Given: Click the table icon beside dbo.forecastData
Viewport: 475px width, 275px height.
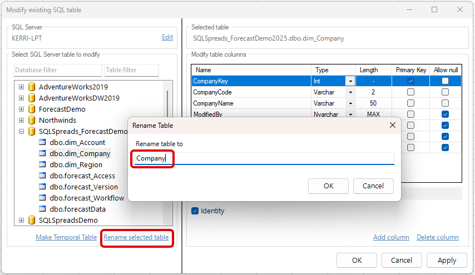Looking at the screenshot, I should coord(42,209).
